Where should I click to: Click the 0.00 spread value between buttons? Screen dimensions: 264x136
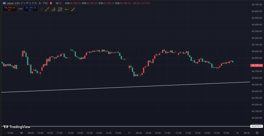pos(20,9)
